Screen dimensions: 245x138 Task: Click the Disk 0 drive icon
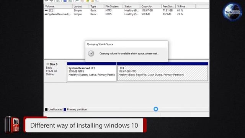pos(48,64)
